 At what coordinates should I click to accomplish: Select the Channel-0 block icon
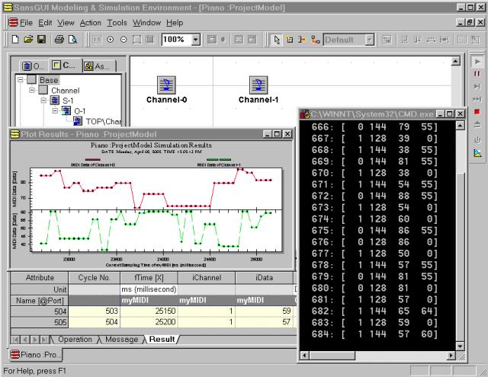coord(166,84)
